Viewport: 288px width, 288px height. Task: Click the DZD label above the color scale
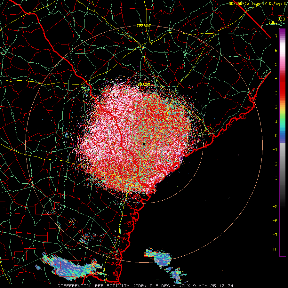[x=281, y=19]
